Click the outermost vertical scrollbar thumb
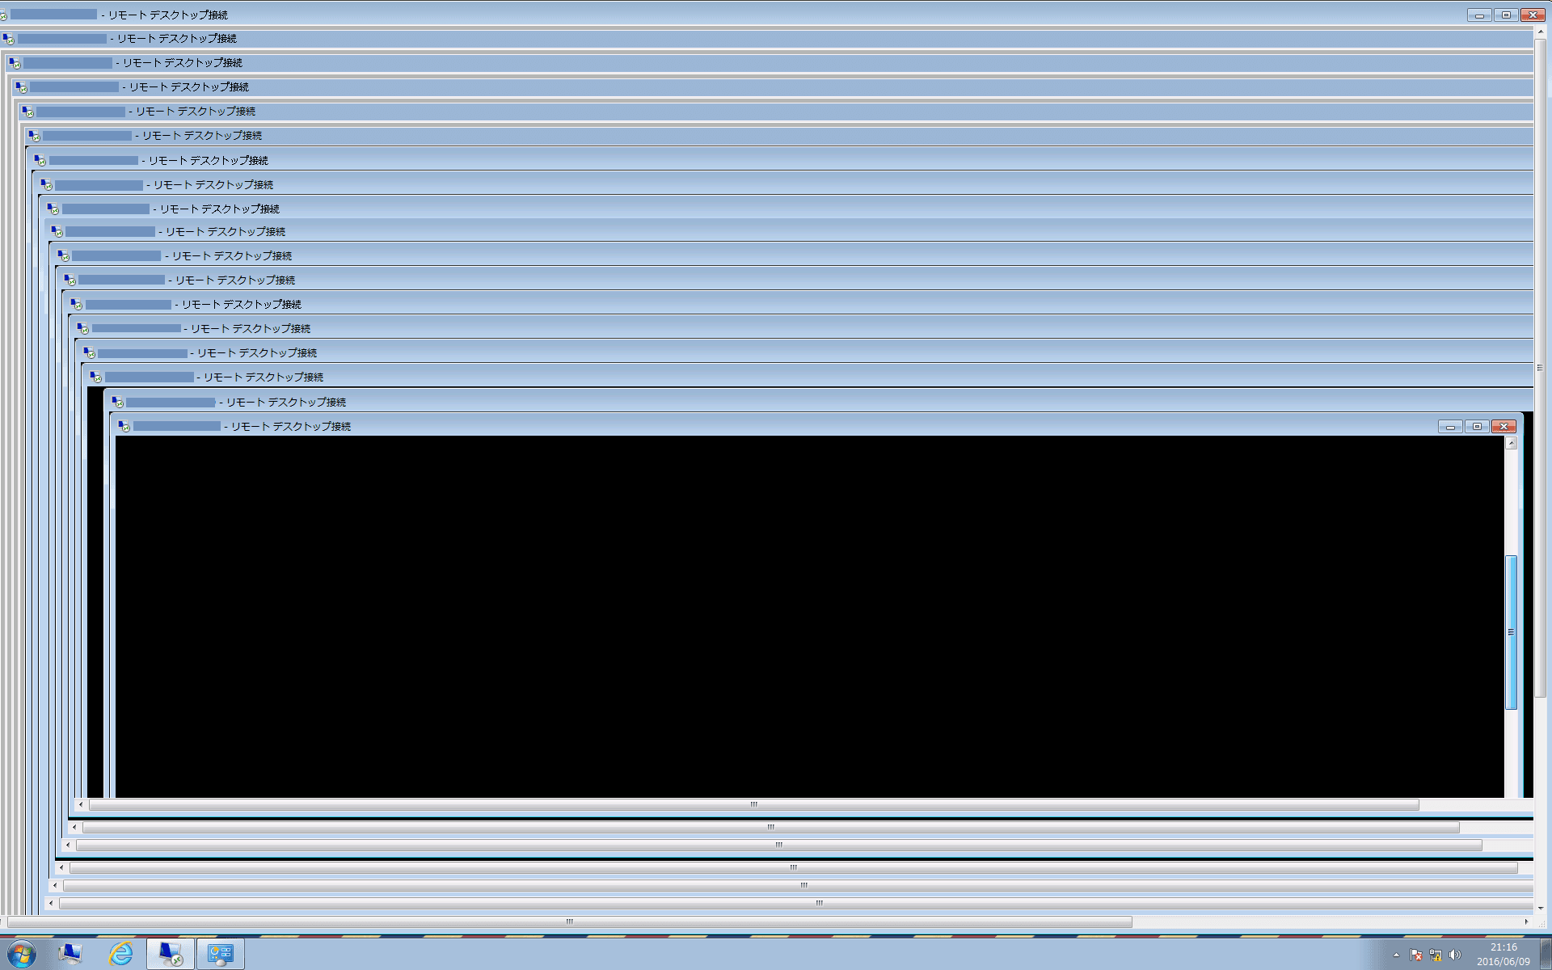 pos(1541,368)
